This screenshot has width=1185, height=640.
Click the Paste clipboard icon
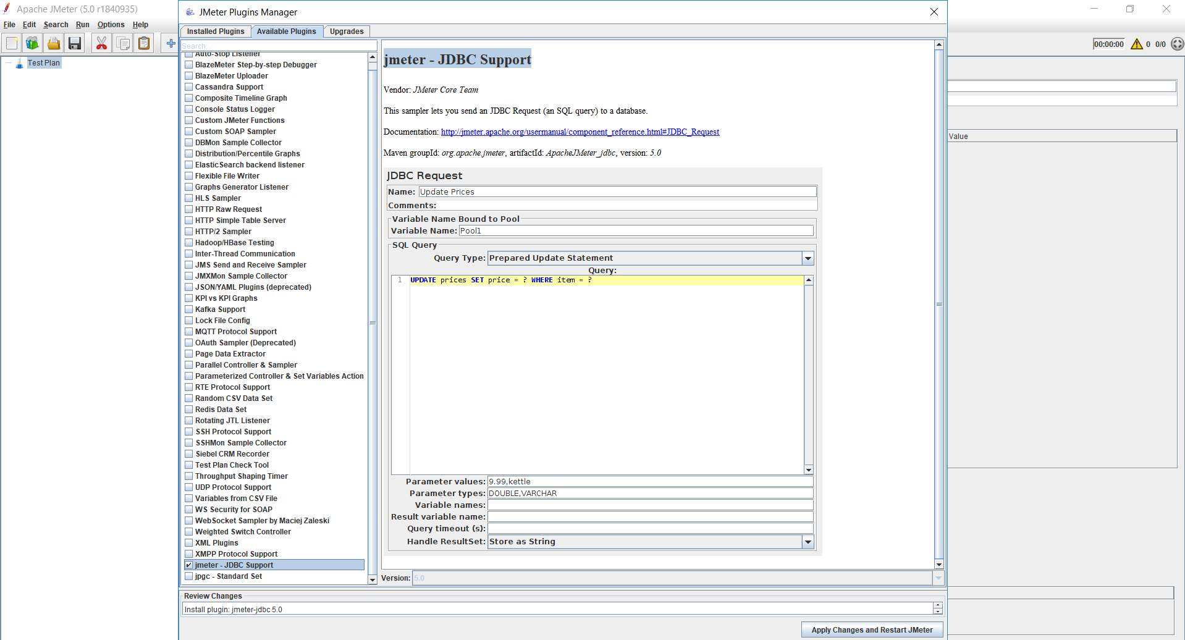(x=144, y=43)
